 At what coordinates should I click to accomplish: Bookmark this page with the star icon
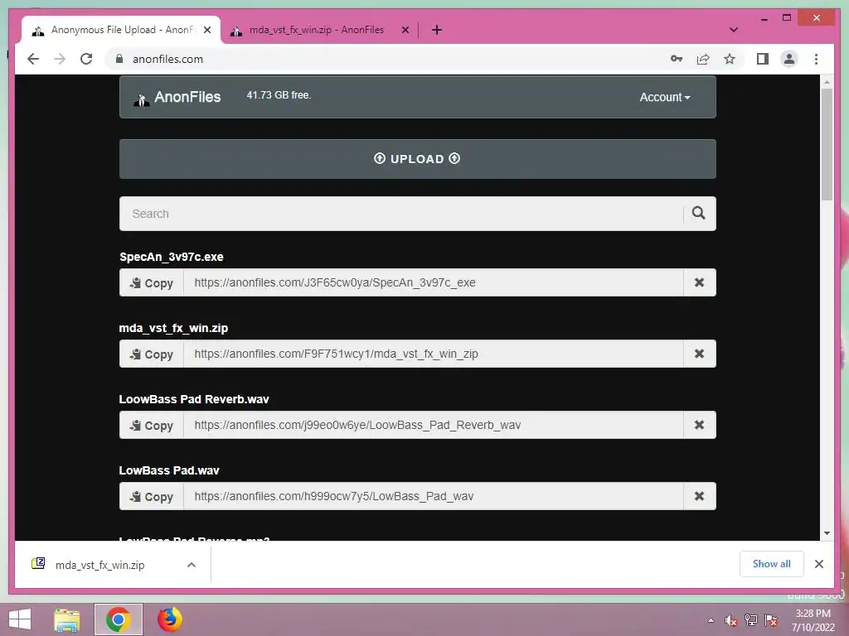730,59
